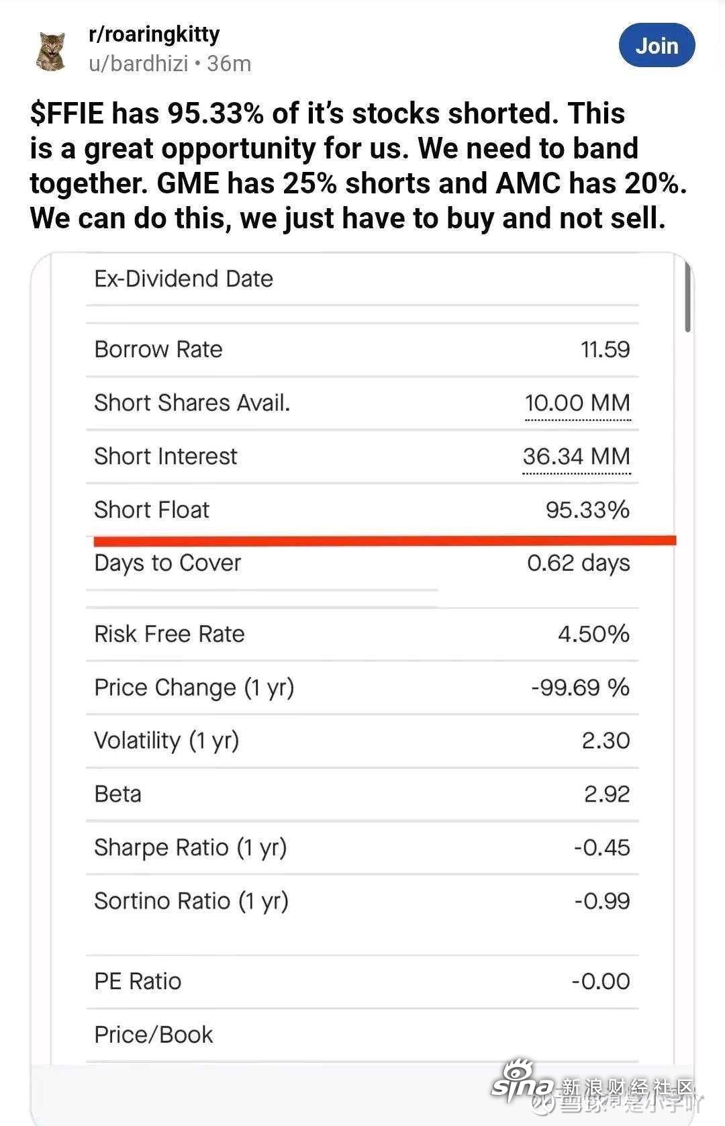Click the Volatility (1 yr) row
Viewport: 725px width, 1126px height.
[x=362, y=741]
